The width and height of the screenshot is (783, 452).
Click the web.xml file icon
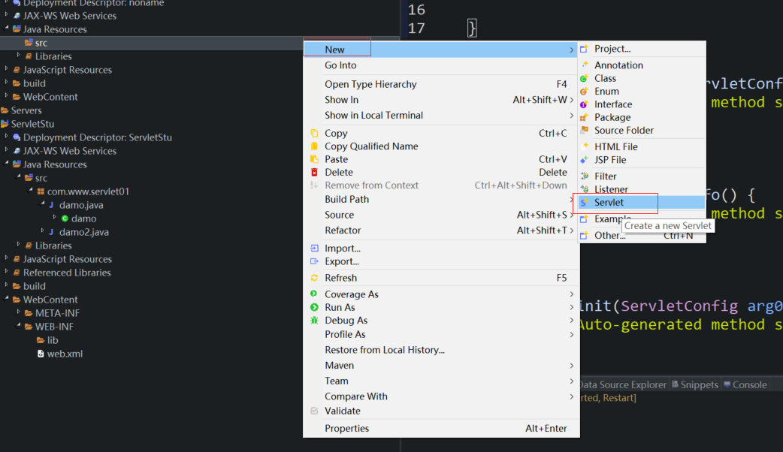click(x=41, y=354)
